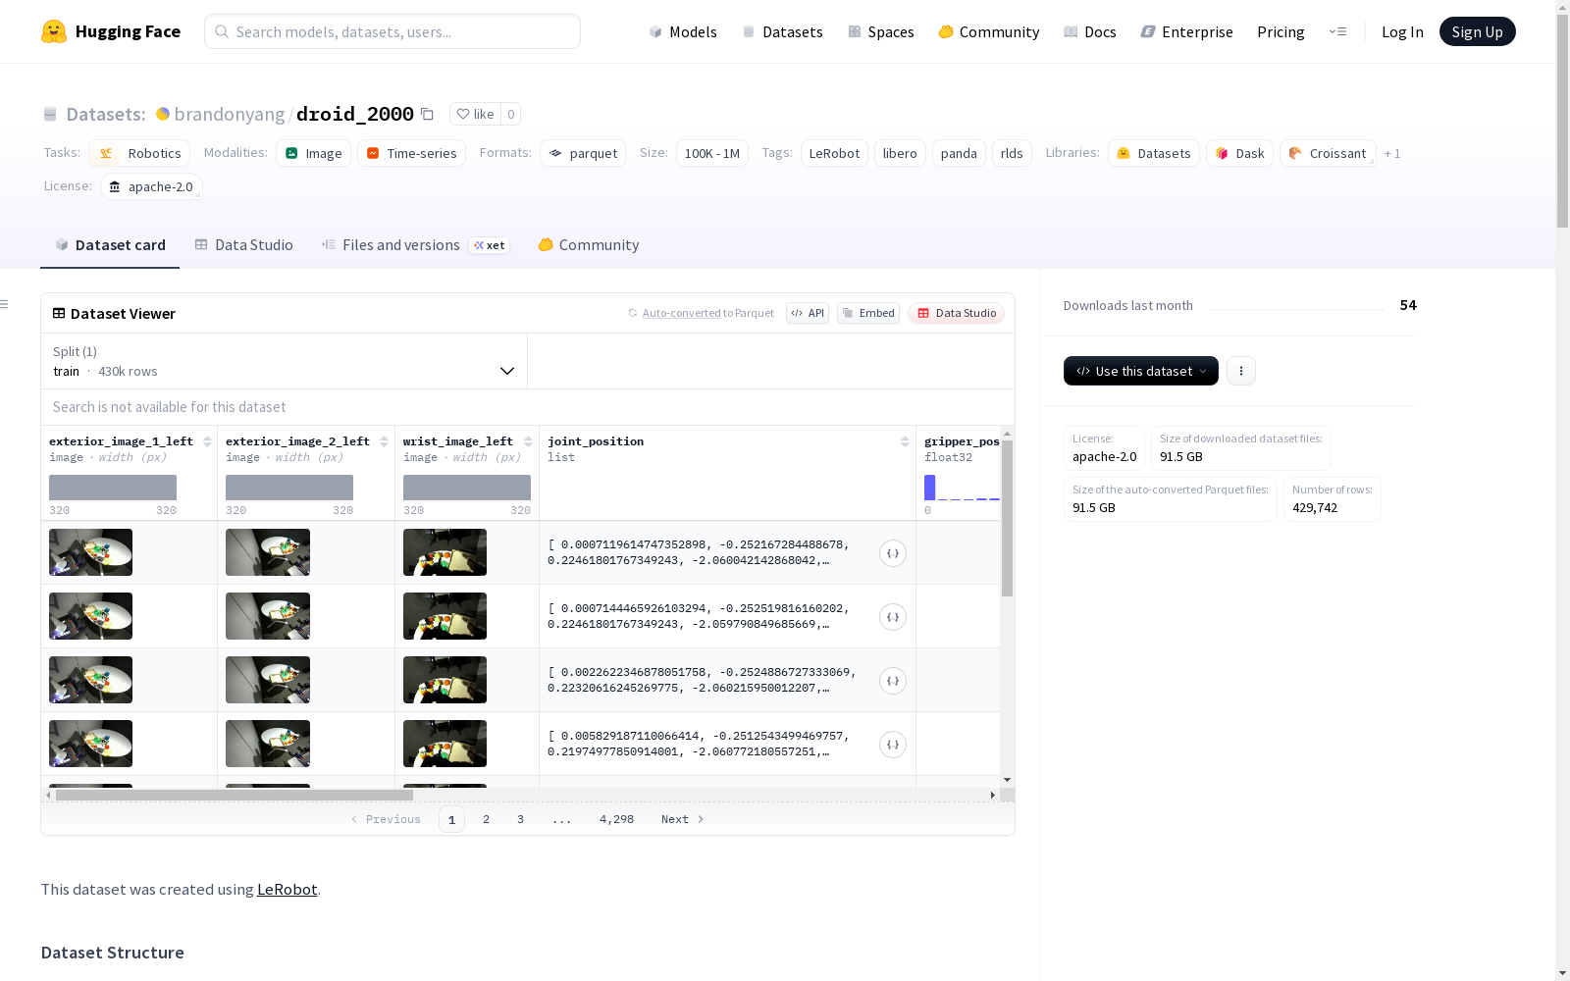Open the apache-2.0 license tag
1570x981 pixels.
tap(151, 186)
